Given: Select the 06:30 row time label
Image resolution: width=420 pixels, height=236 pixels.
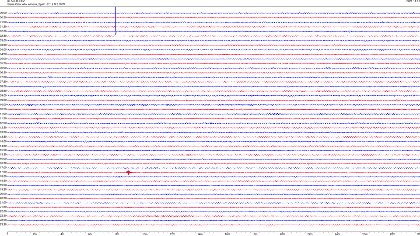Looking at the screenshot, I should pos(3,73).
